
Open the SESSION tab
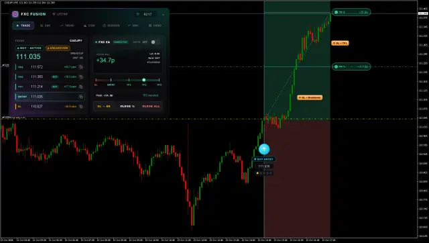pyautogui.click(x=111, y=26)
